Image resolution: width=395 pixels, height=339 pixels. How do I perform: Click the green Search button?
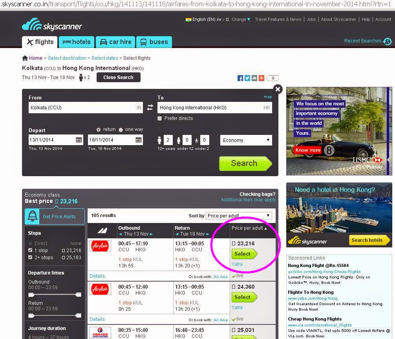245,164
